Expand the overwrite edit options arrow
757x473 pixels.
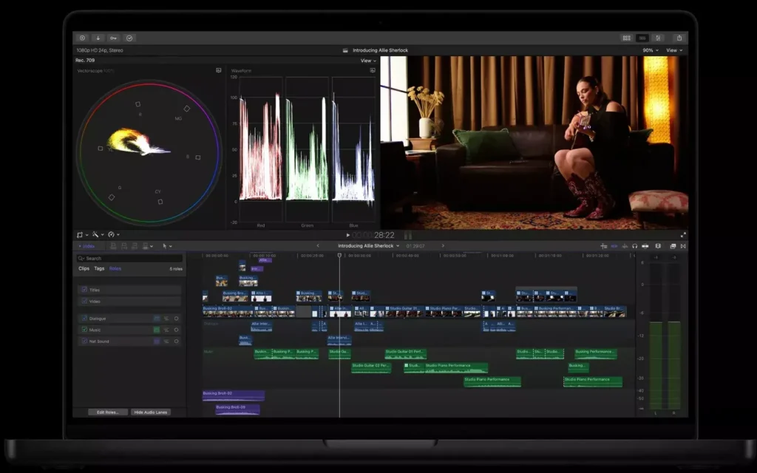(152, 246)
